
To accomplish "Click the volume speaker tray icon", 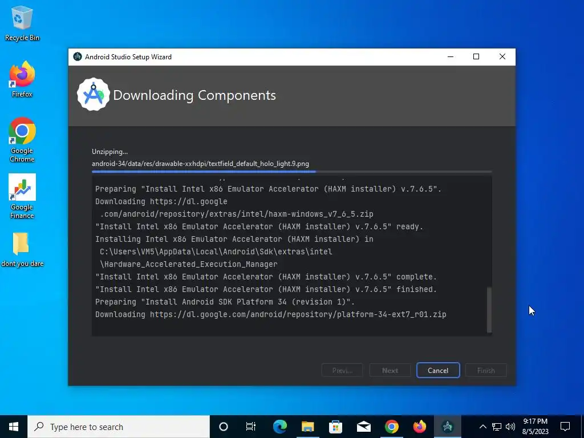I will [510, 427].
